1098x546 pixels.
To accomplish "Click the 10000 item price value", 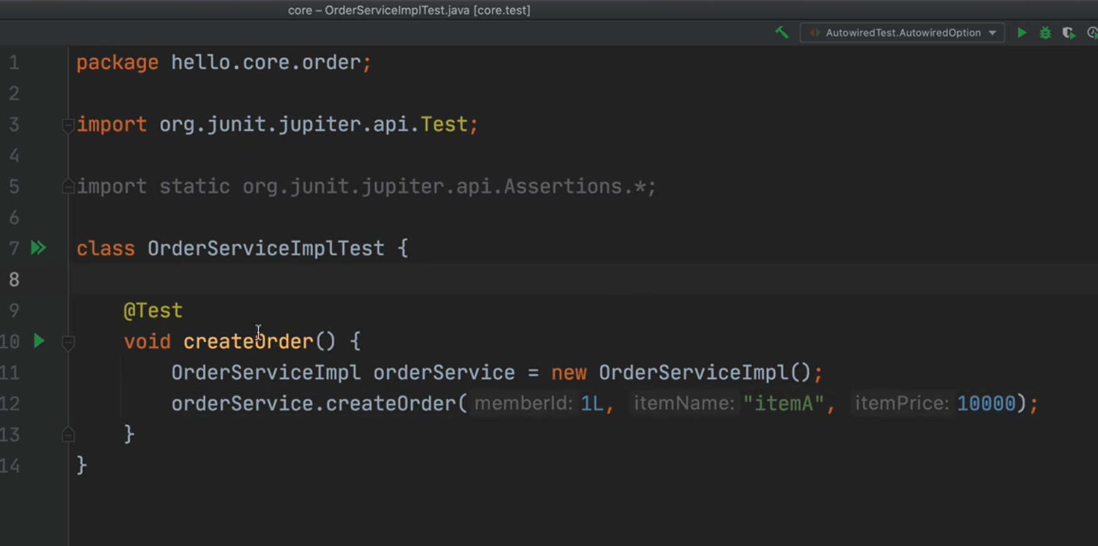I will tap(986, 403).
